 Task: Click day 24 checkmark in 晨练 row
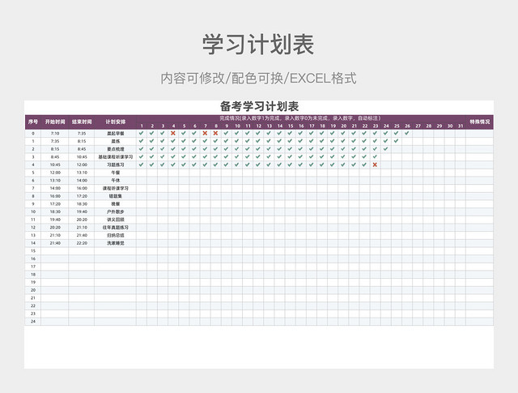[385, 141]
